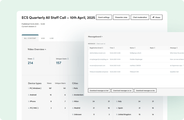Show info icon next to Views
184x120 pixels.
coord(34,59)
